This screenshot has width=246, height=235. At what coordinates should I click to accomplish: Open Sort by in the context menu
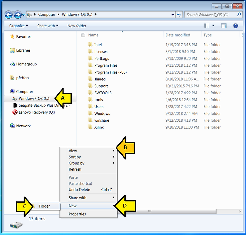88,157
